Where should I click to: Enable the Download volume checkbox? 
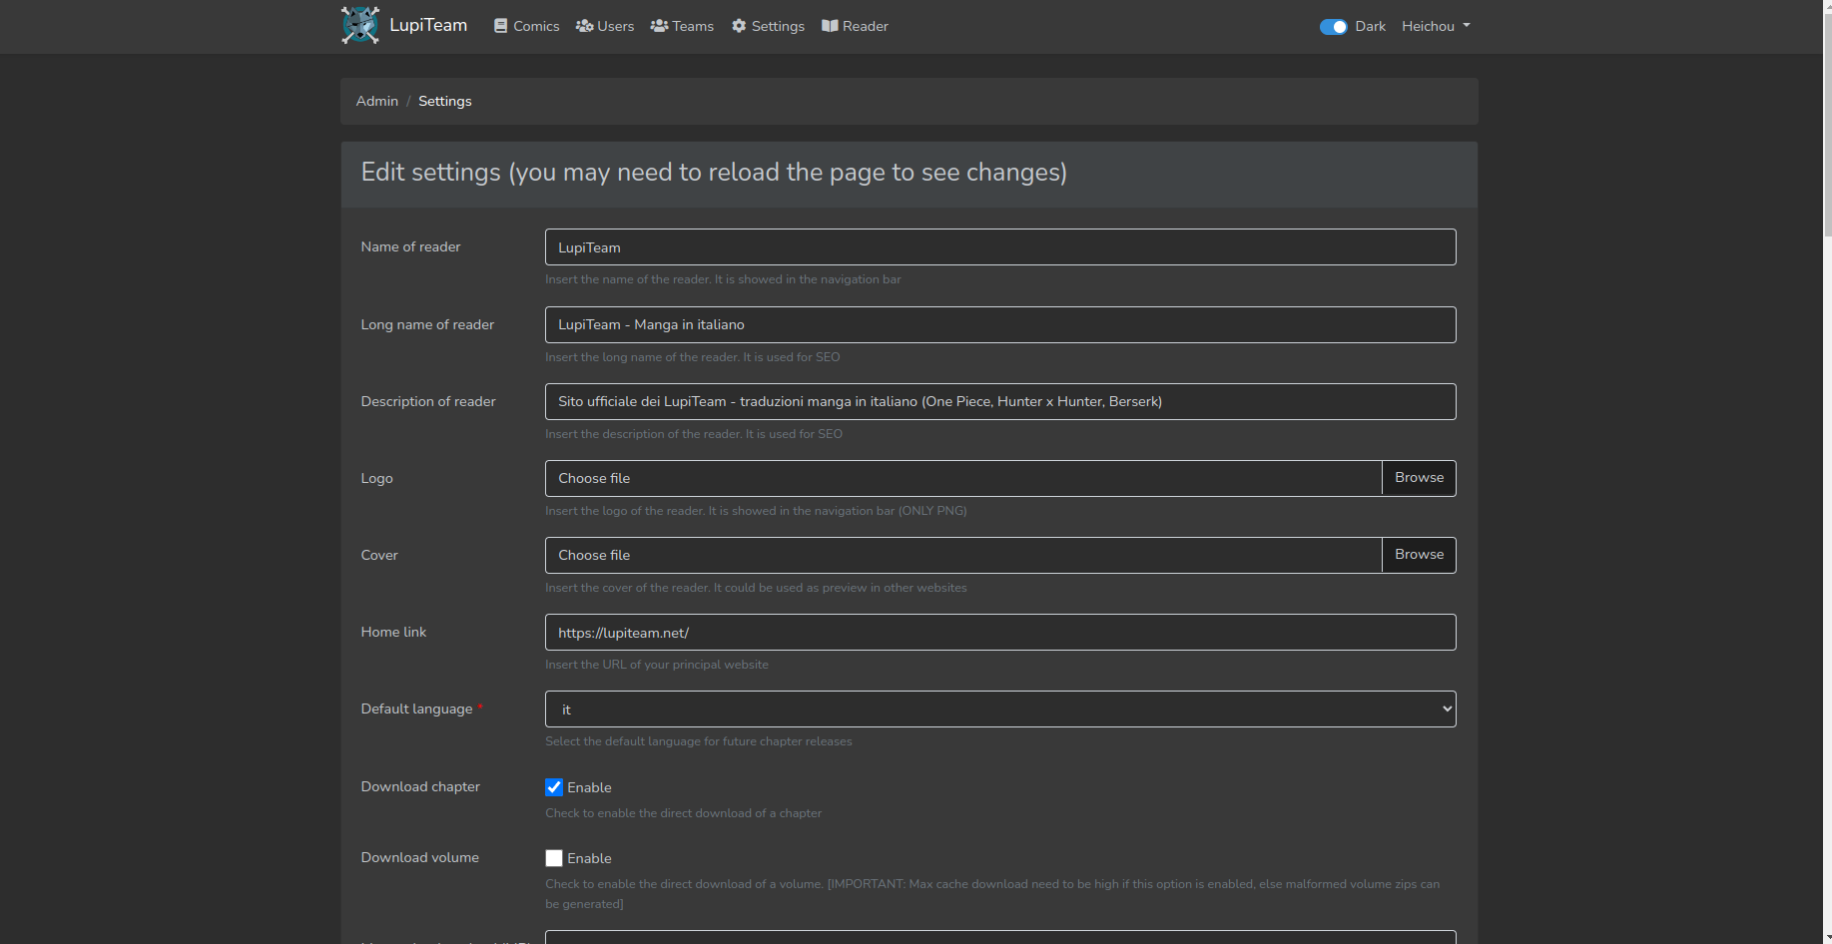(554, 858)
